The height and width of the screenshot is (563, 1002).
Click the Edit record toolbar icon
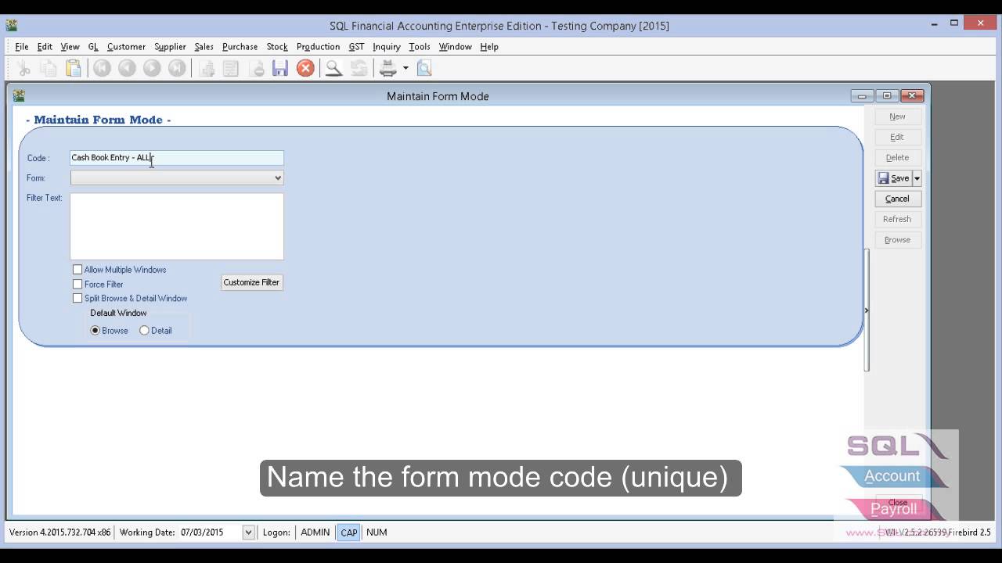231,68
